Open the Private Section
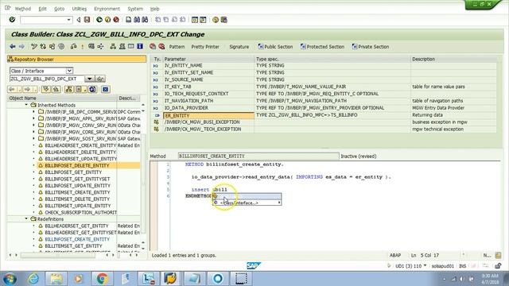The height and width of the screenshot is (286, 509). click(x=371, y=47)
